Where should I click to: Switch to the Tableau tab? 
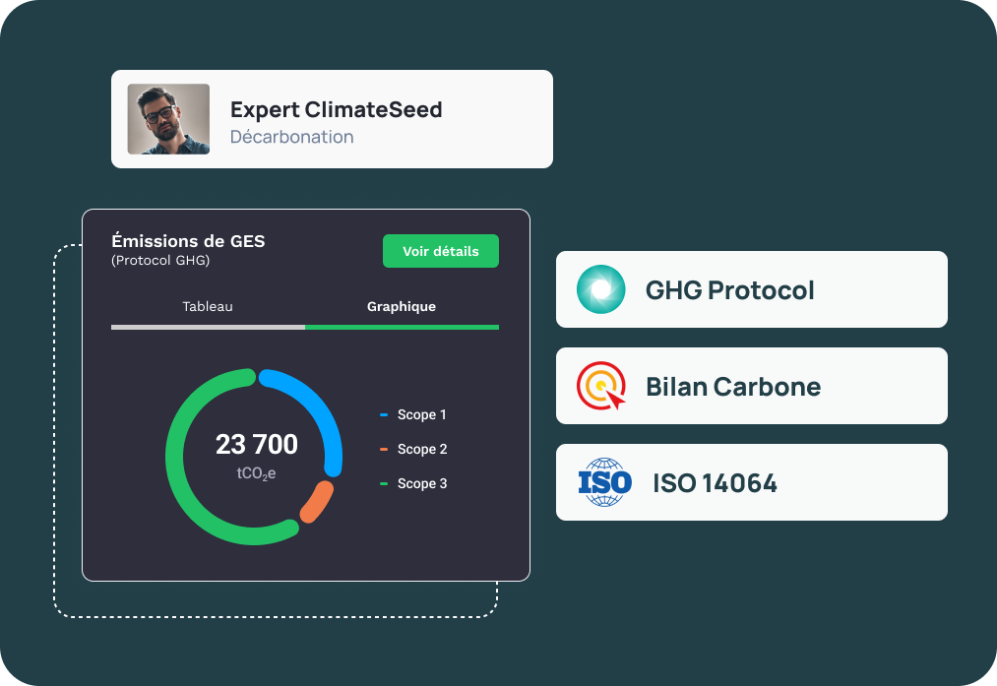tap(208, 306)
